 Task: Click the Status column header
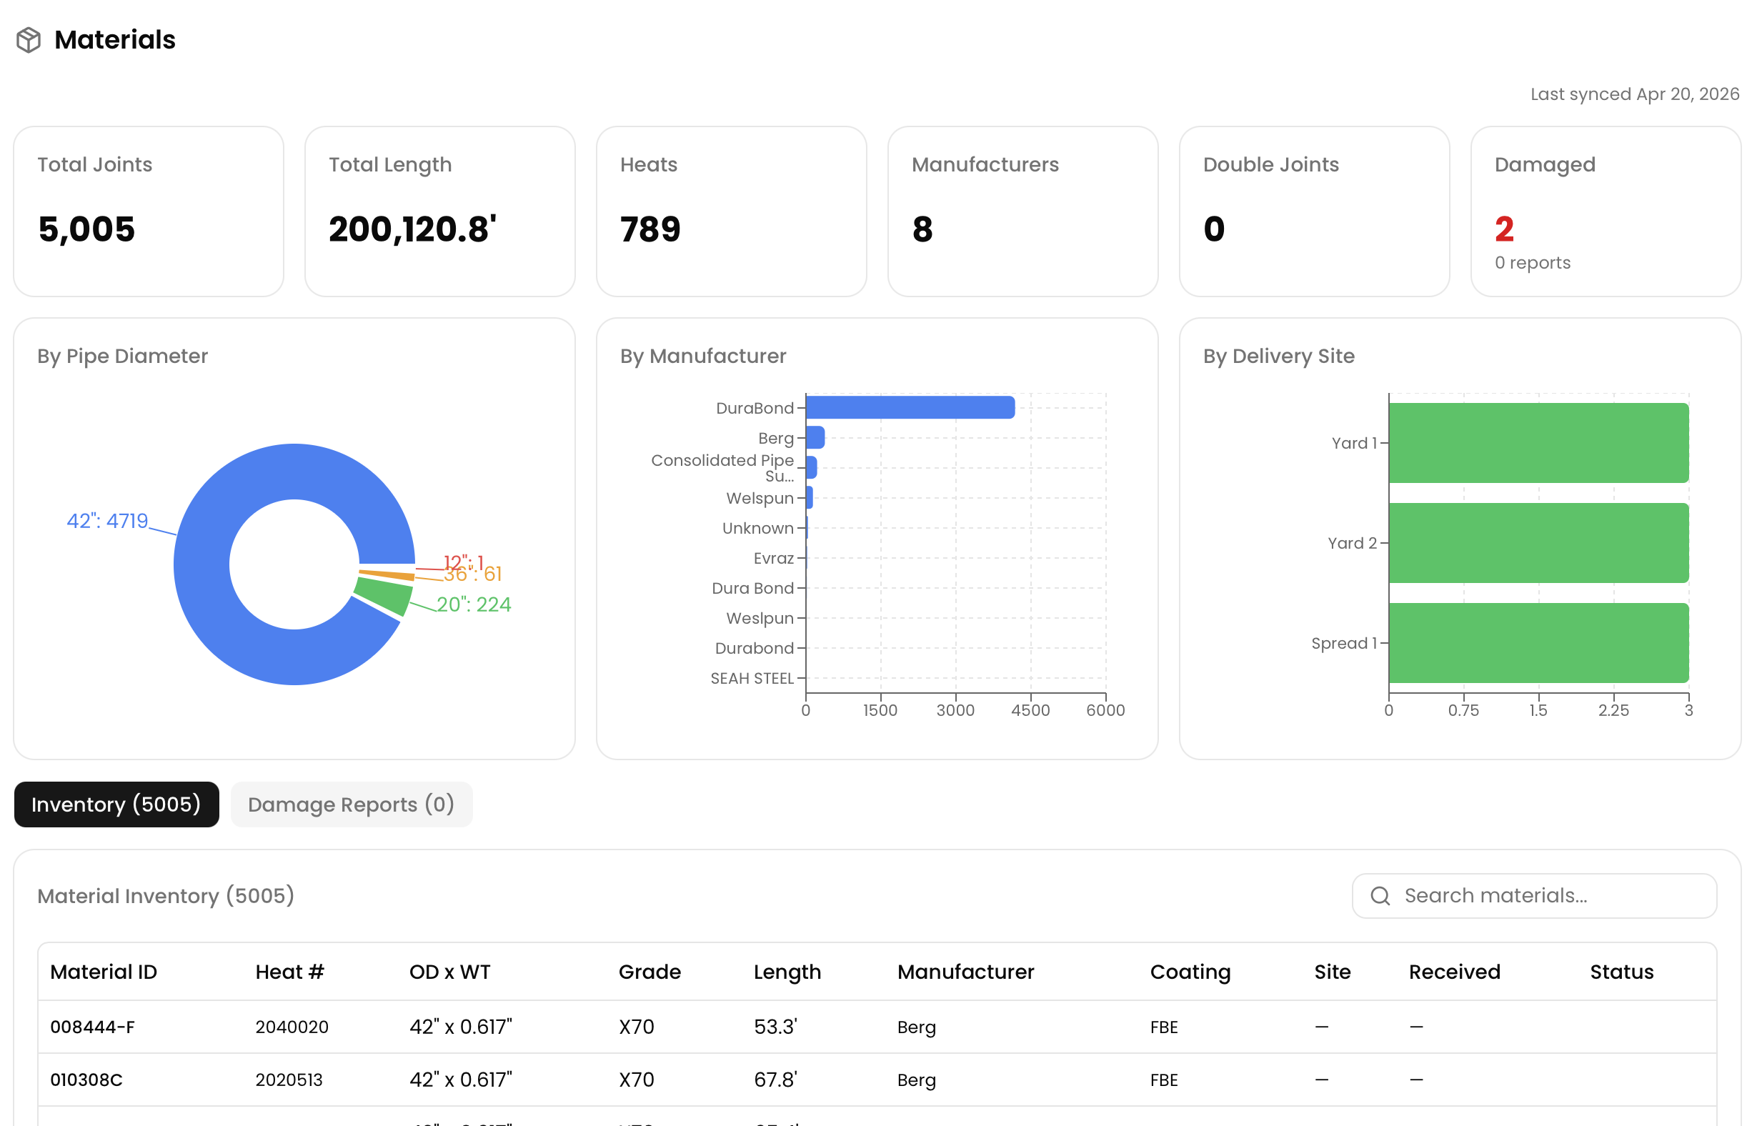pos(1621,972)
